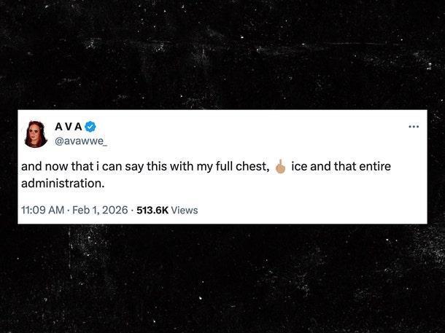Click the phrase "full chest" in tweet

[x=242, y=167]
